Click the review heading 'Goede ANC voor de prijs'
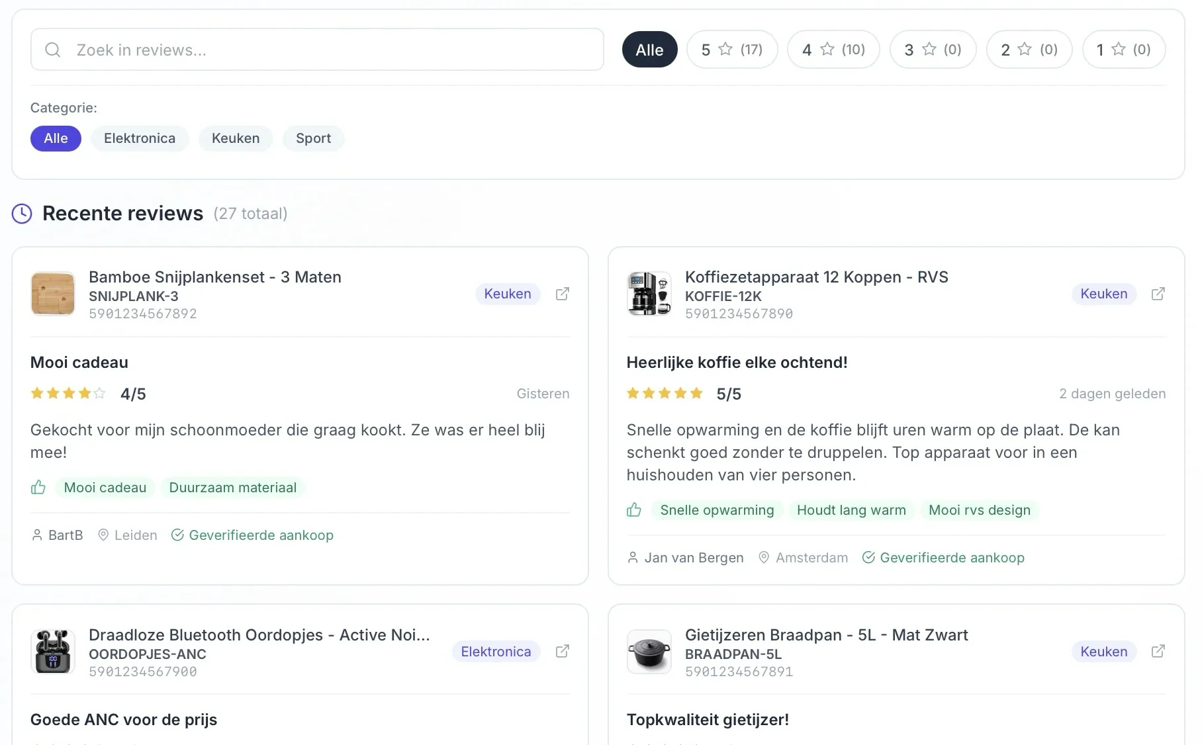Screen dimensions: 1202x745 coord(124,720)
